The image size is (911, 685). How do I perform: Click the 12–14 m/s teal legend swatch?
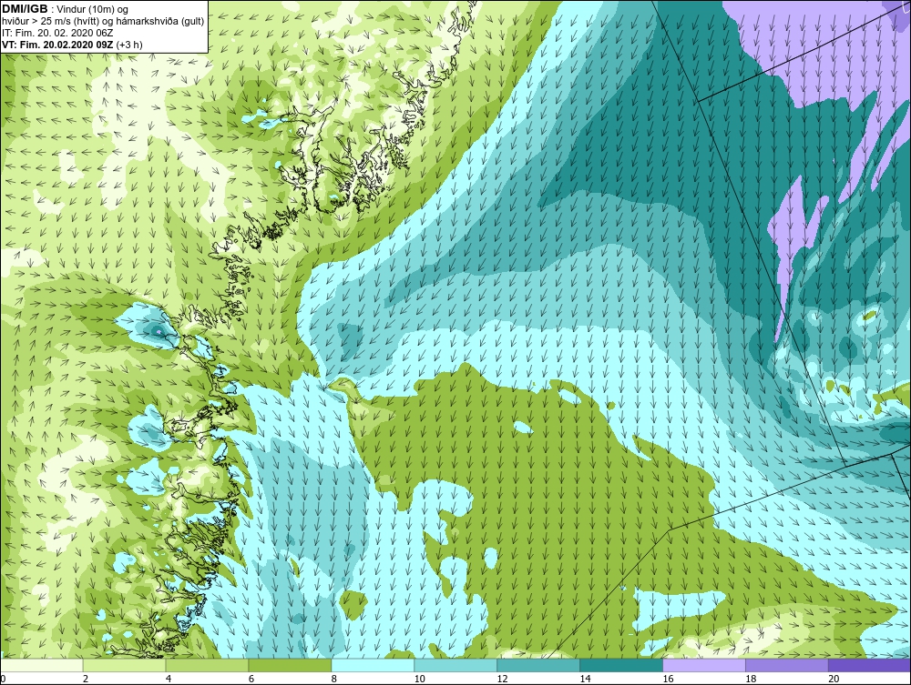[538, 665]
